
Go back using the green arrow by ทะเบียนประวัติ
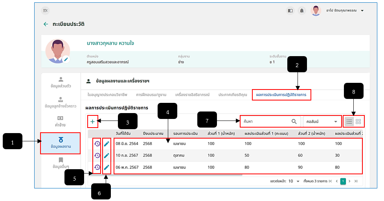[x=46, y=24]
